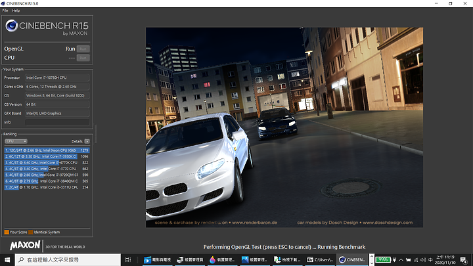Click the OpenGL car chase render preview
This screenshot has width=473, height=266.
coord(284,127)
